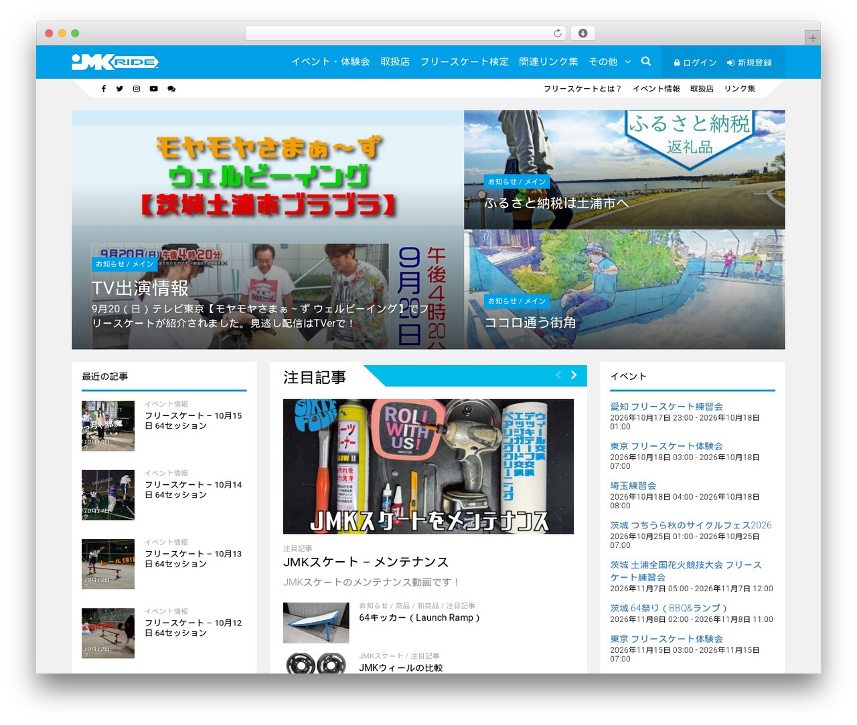Open 埼玉練習会 event link

click(x=633, y=485)
